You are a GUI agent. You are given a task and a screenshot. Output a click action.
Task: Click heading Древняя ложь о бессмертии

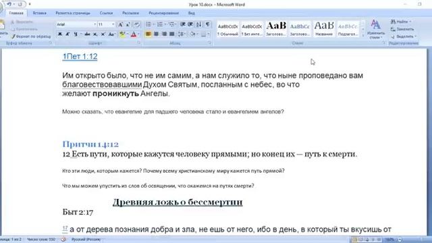point(178,202)
